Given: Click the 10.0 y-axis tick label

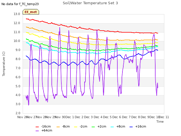Looking at the screenshot, I should tap(17, 41).
